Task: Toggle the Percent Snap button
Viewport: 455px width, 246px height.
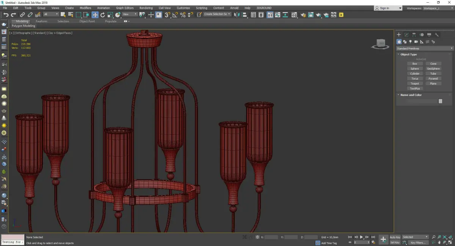Action: [x=182, y=15]
